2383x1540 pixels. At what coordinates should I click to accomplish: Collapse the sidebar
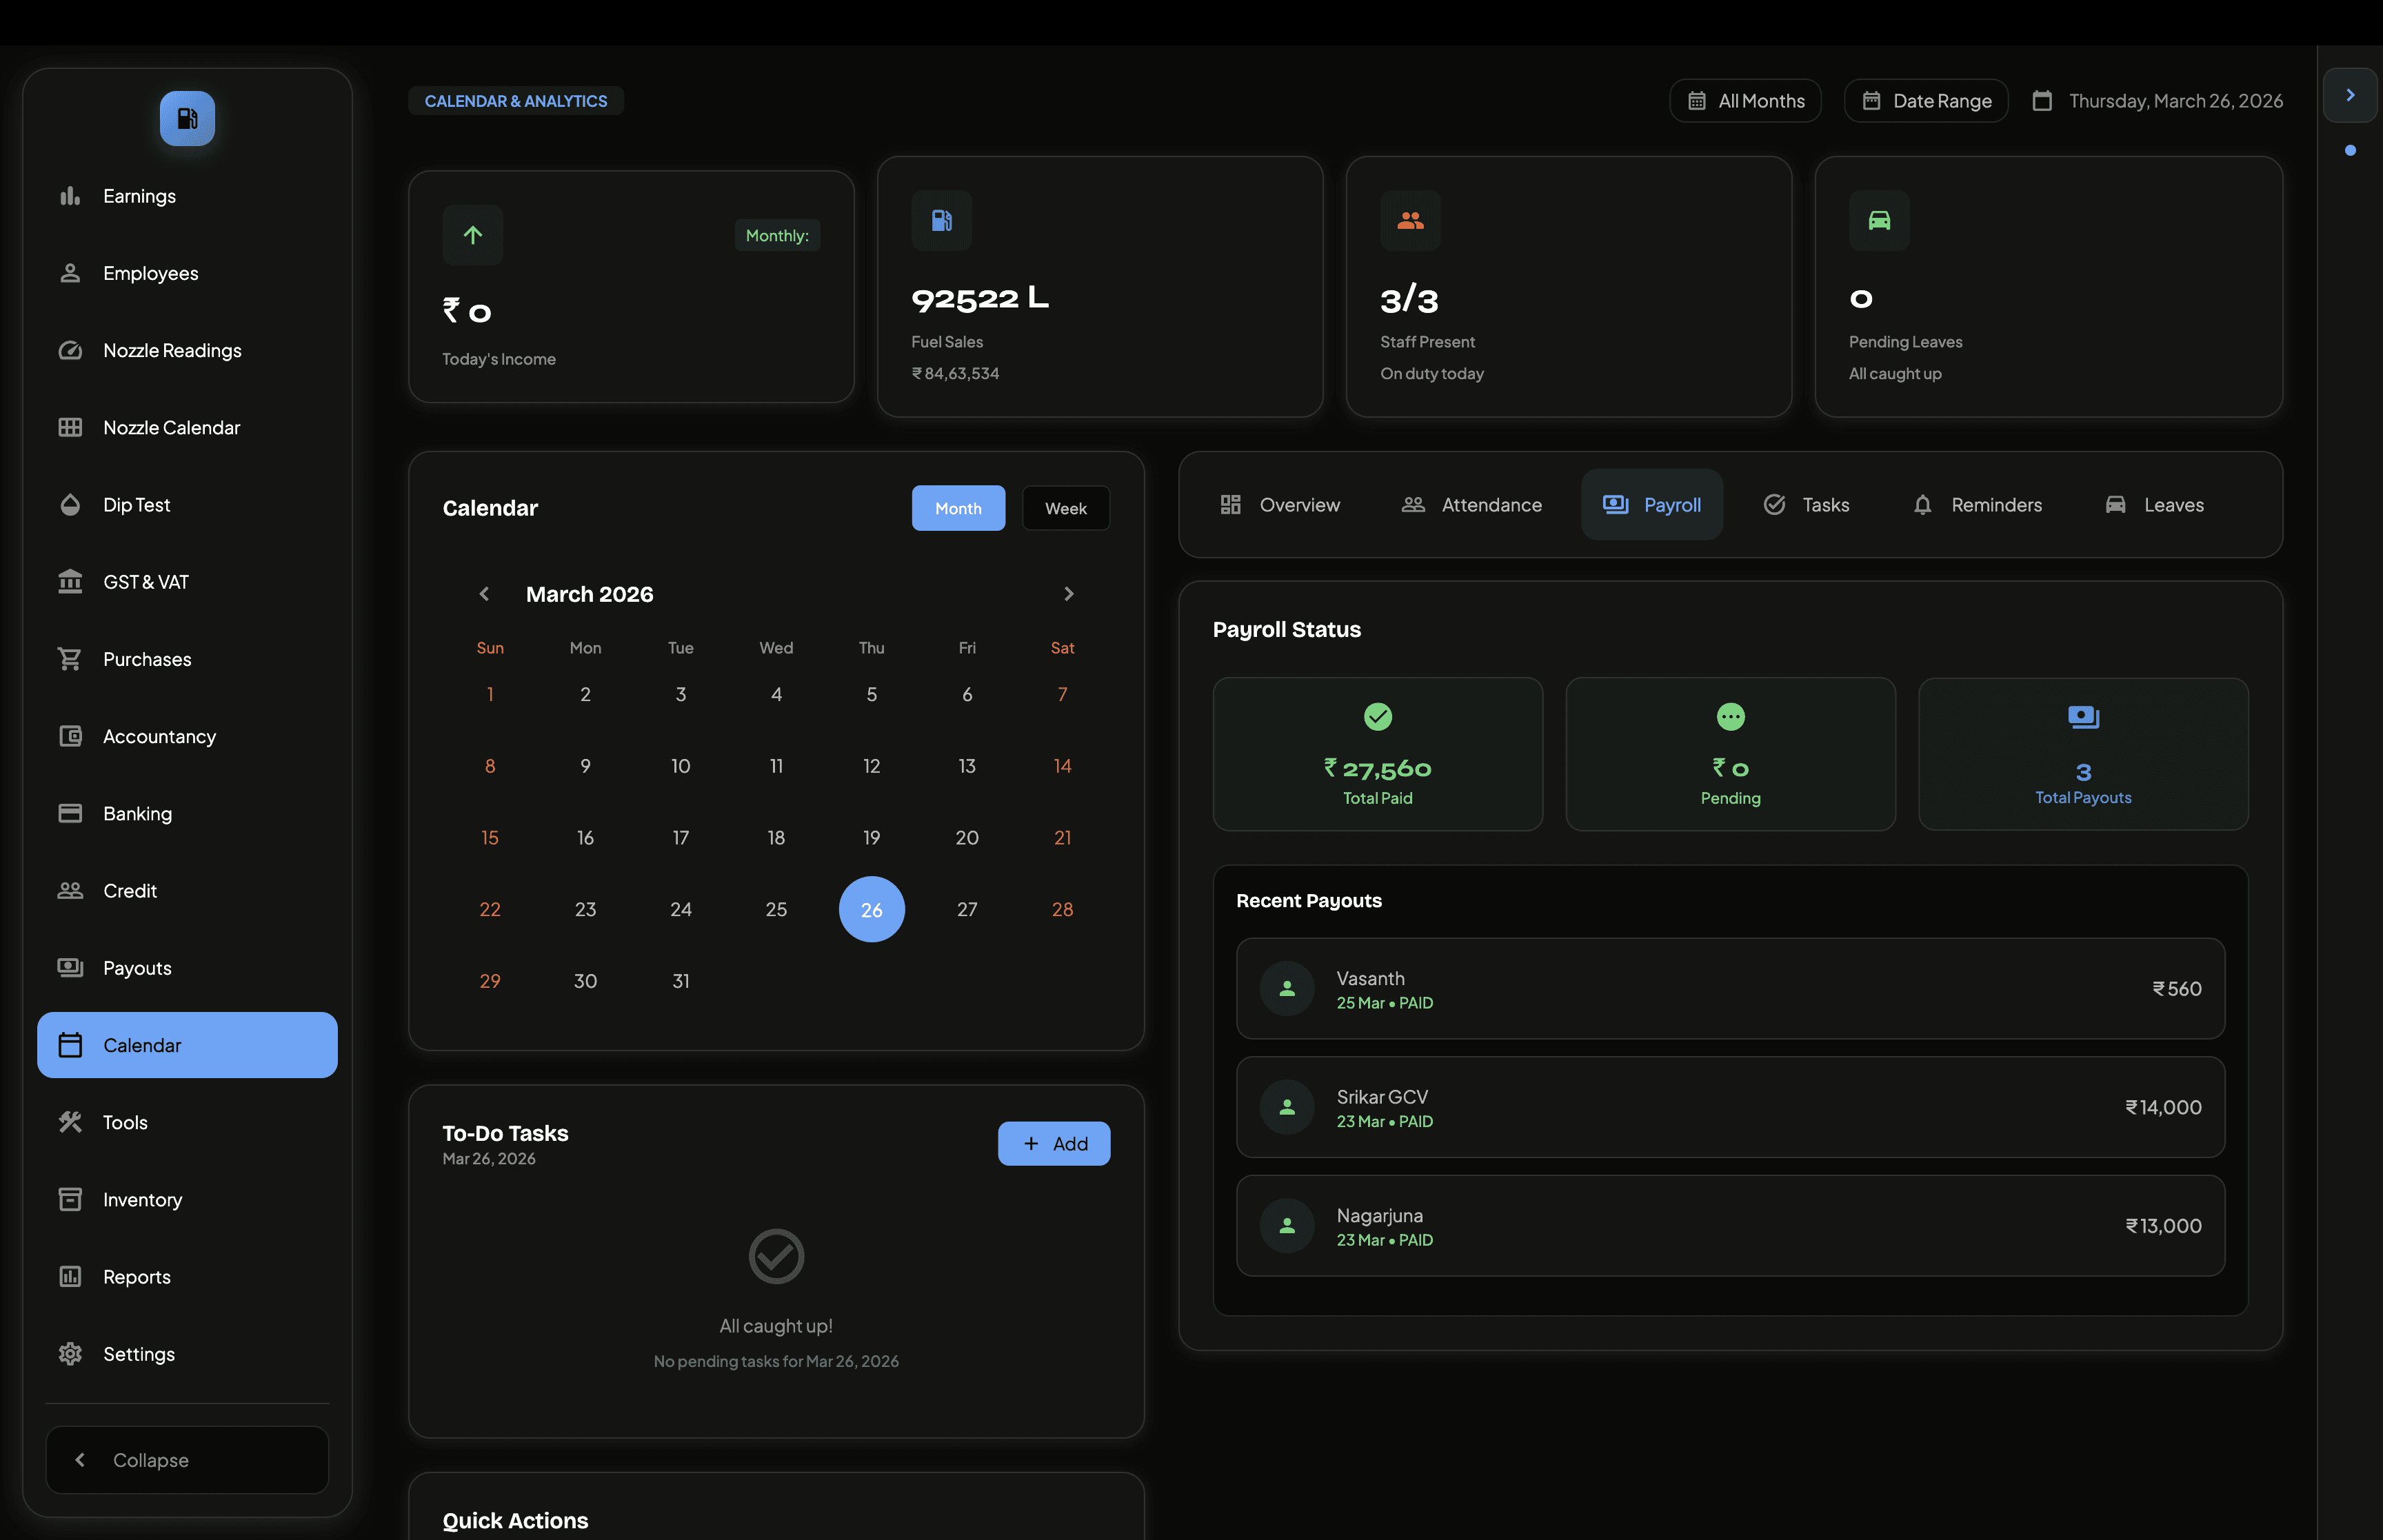click(x=187, y=1460)
